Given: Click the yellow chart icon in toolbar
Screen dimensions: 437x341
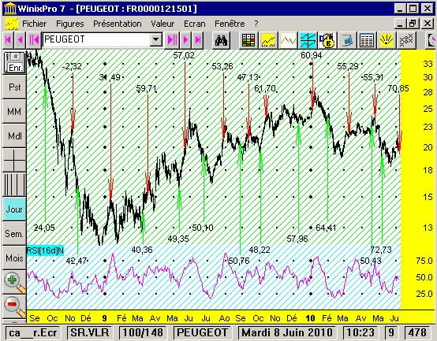Looking at the screenshot, I should (x=268, y=40).
